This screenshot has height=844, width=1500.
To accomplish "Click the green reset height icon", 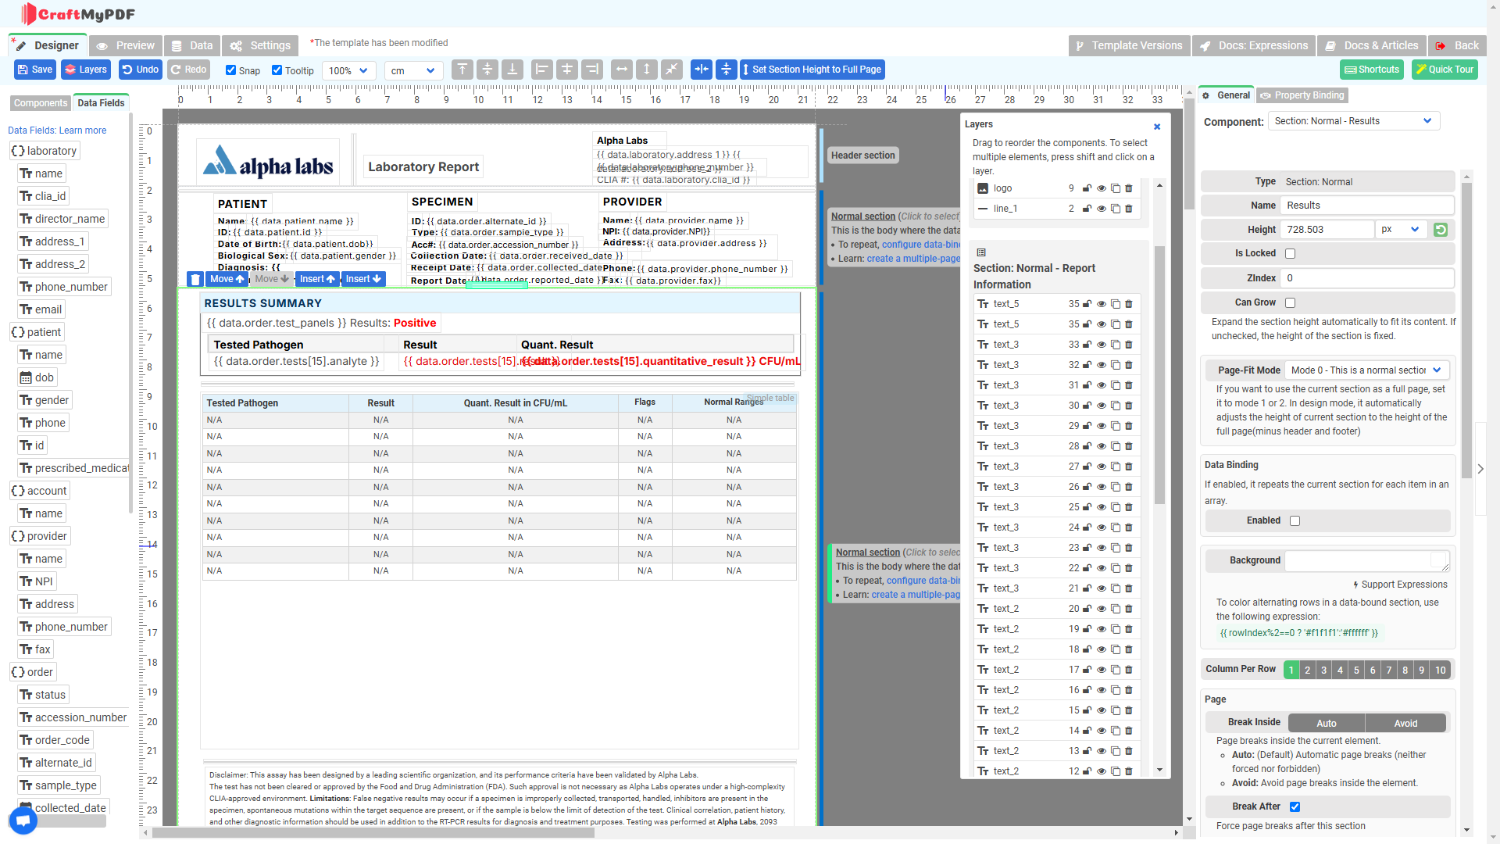I will point(1441,230).
